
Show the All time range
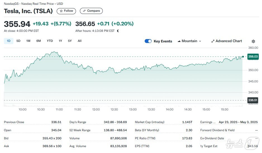point(80,41)
